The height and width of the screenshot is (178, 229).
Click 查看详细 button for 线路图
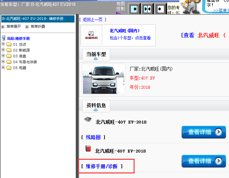204,132
